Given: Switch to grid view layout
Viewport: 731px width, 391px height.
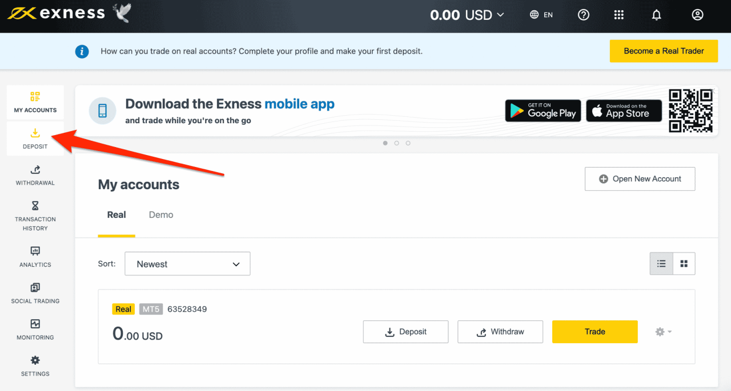Looking at the screenshot, I should coord(684,264).
